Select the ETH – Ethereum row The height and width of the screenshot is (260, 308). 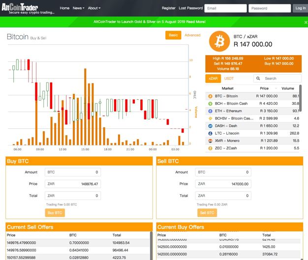[x=252, y=111]
